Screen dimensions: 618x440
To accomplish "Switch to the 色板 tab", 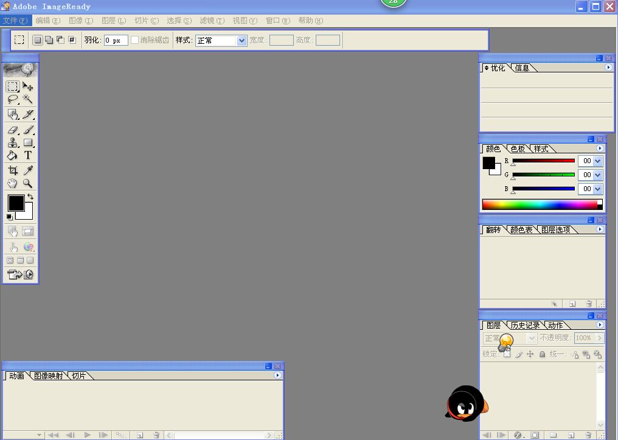I will tap(518, 148).
